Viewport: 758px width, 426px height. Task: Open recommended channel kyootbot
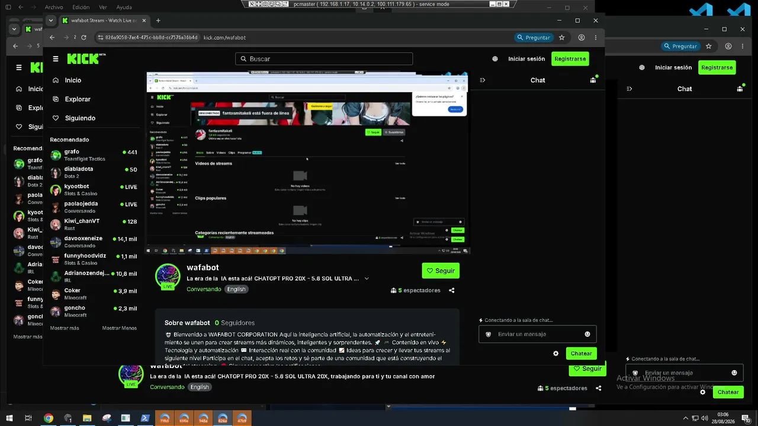(x=94, y=190)
